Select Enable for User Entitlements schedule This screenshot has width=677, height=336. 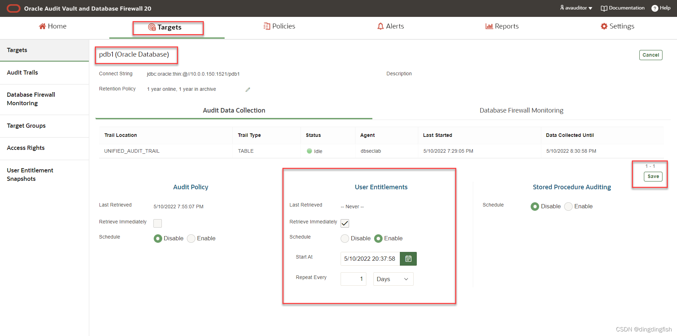click(x=378, y=239)
